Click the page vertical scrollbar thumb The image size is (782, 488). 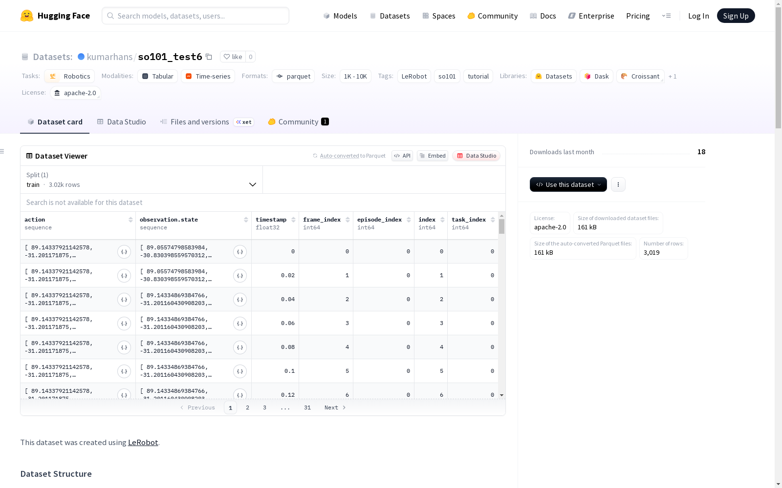click(x=778, y=68)
